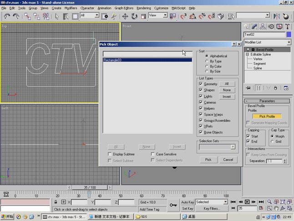Image resolution: width=294 pixels, height=221 pixels.
Task: Uncheck the Geometry list type
Action: (201, 84)
